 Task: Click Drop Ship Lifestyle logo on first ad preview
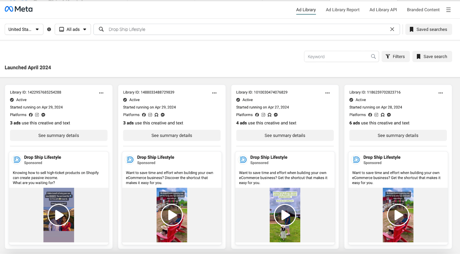coord(17,160)
